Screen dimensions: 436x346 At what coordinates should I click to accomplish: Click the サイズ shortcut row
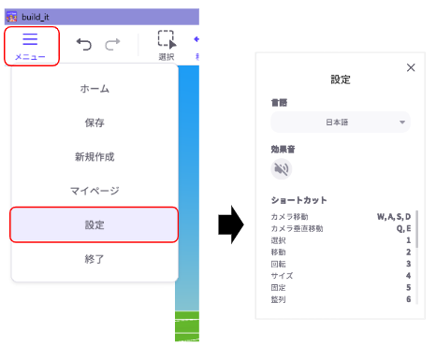(341, 276)
